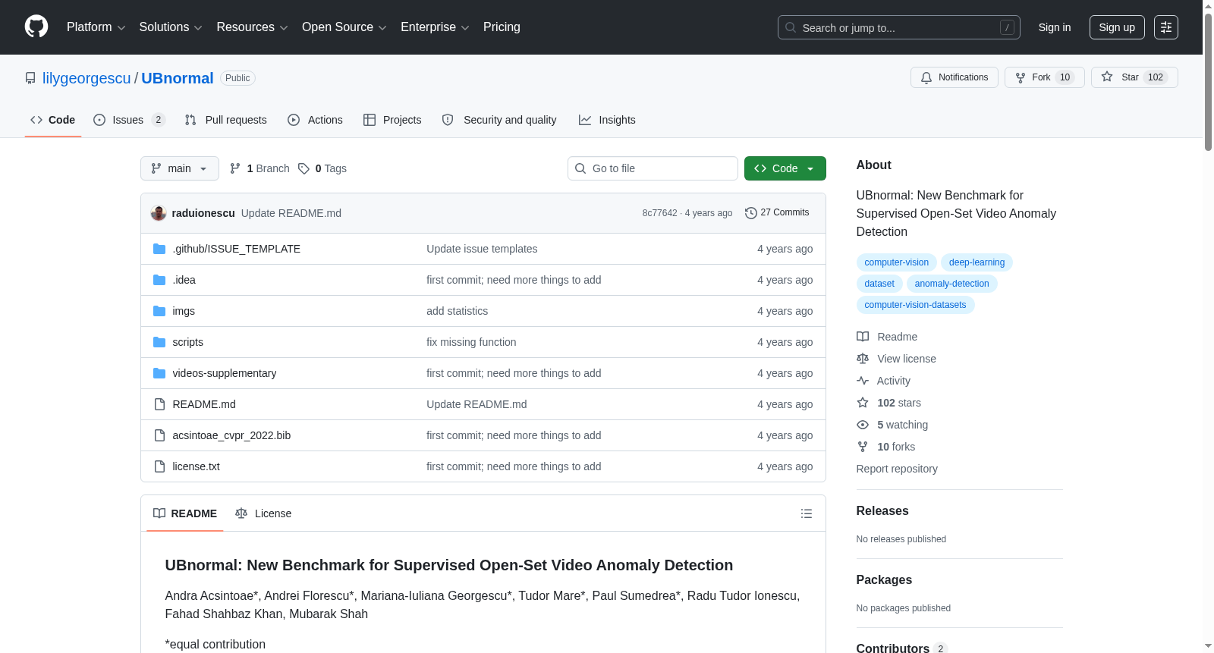This screenshot has height=653, width=1214.
Task: Click the Releases heading link
Action: pos(882,511)
